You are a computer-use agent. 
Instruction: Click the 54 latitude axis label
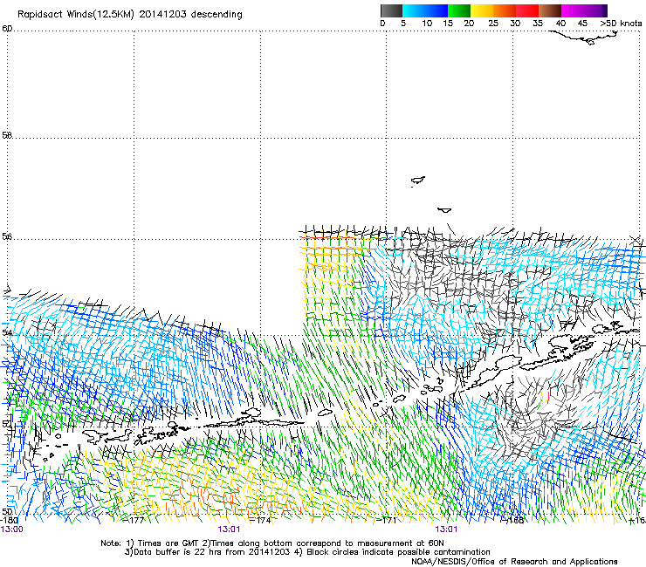[7, 332]
